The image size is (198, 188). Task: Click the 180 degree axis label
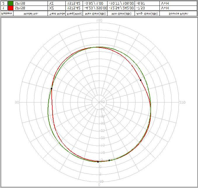coord(99,20)
